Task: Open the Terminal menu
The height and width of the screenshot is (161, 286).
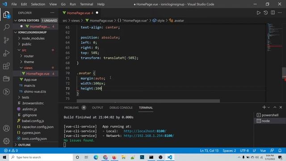Action: point(86,4)
